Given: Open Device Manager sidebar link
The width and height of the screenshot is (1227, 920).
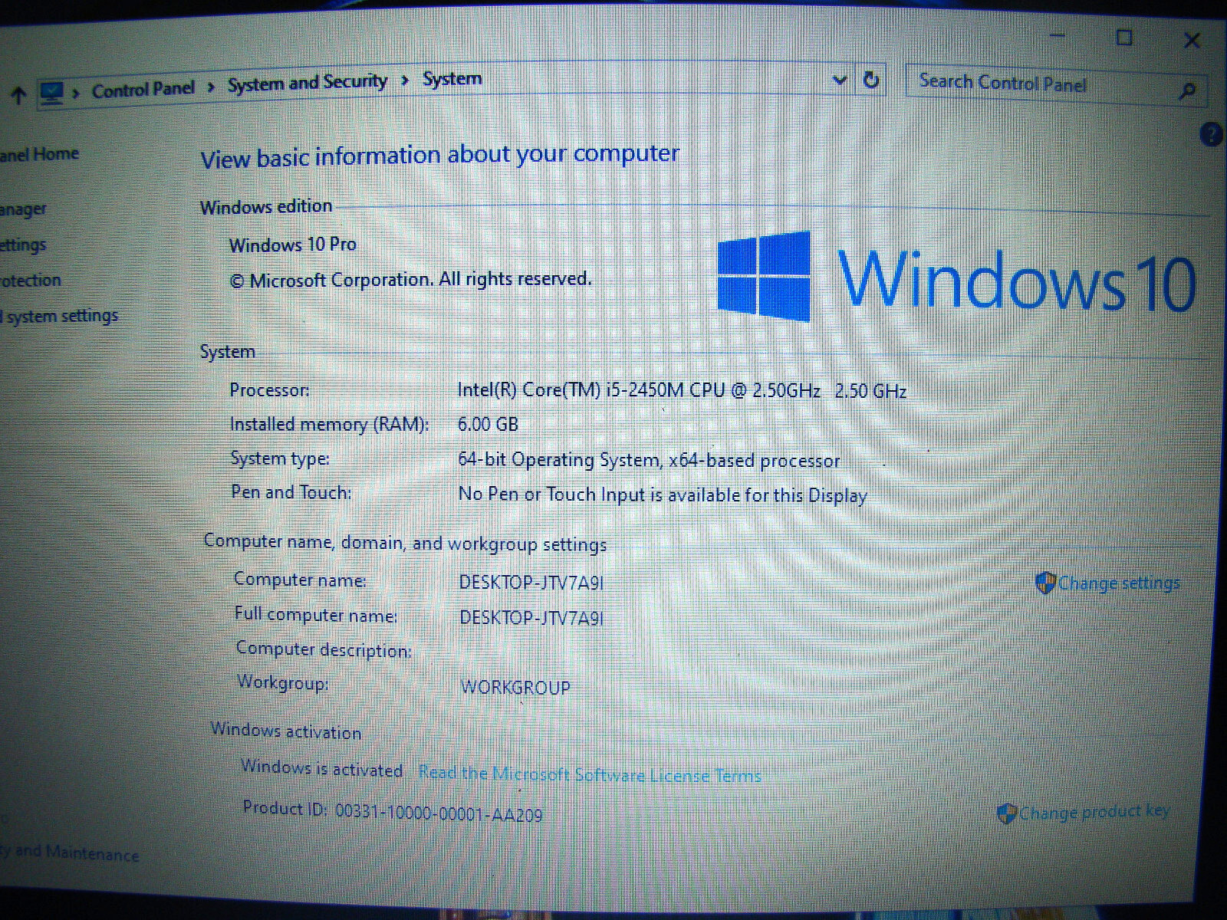Looking at the screenshot, I should coord(23,209).
